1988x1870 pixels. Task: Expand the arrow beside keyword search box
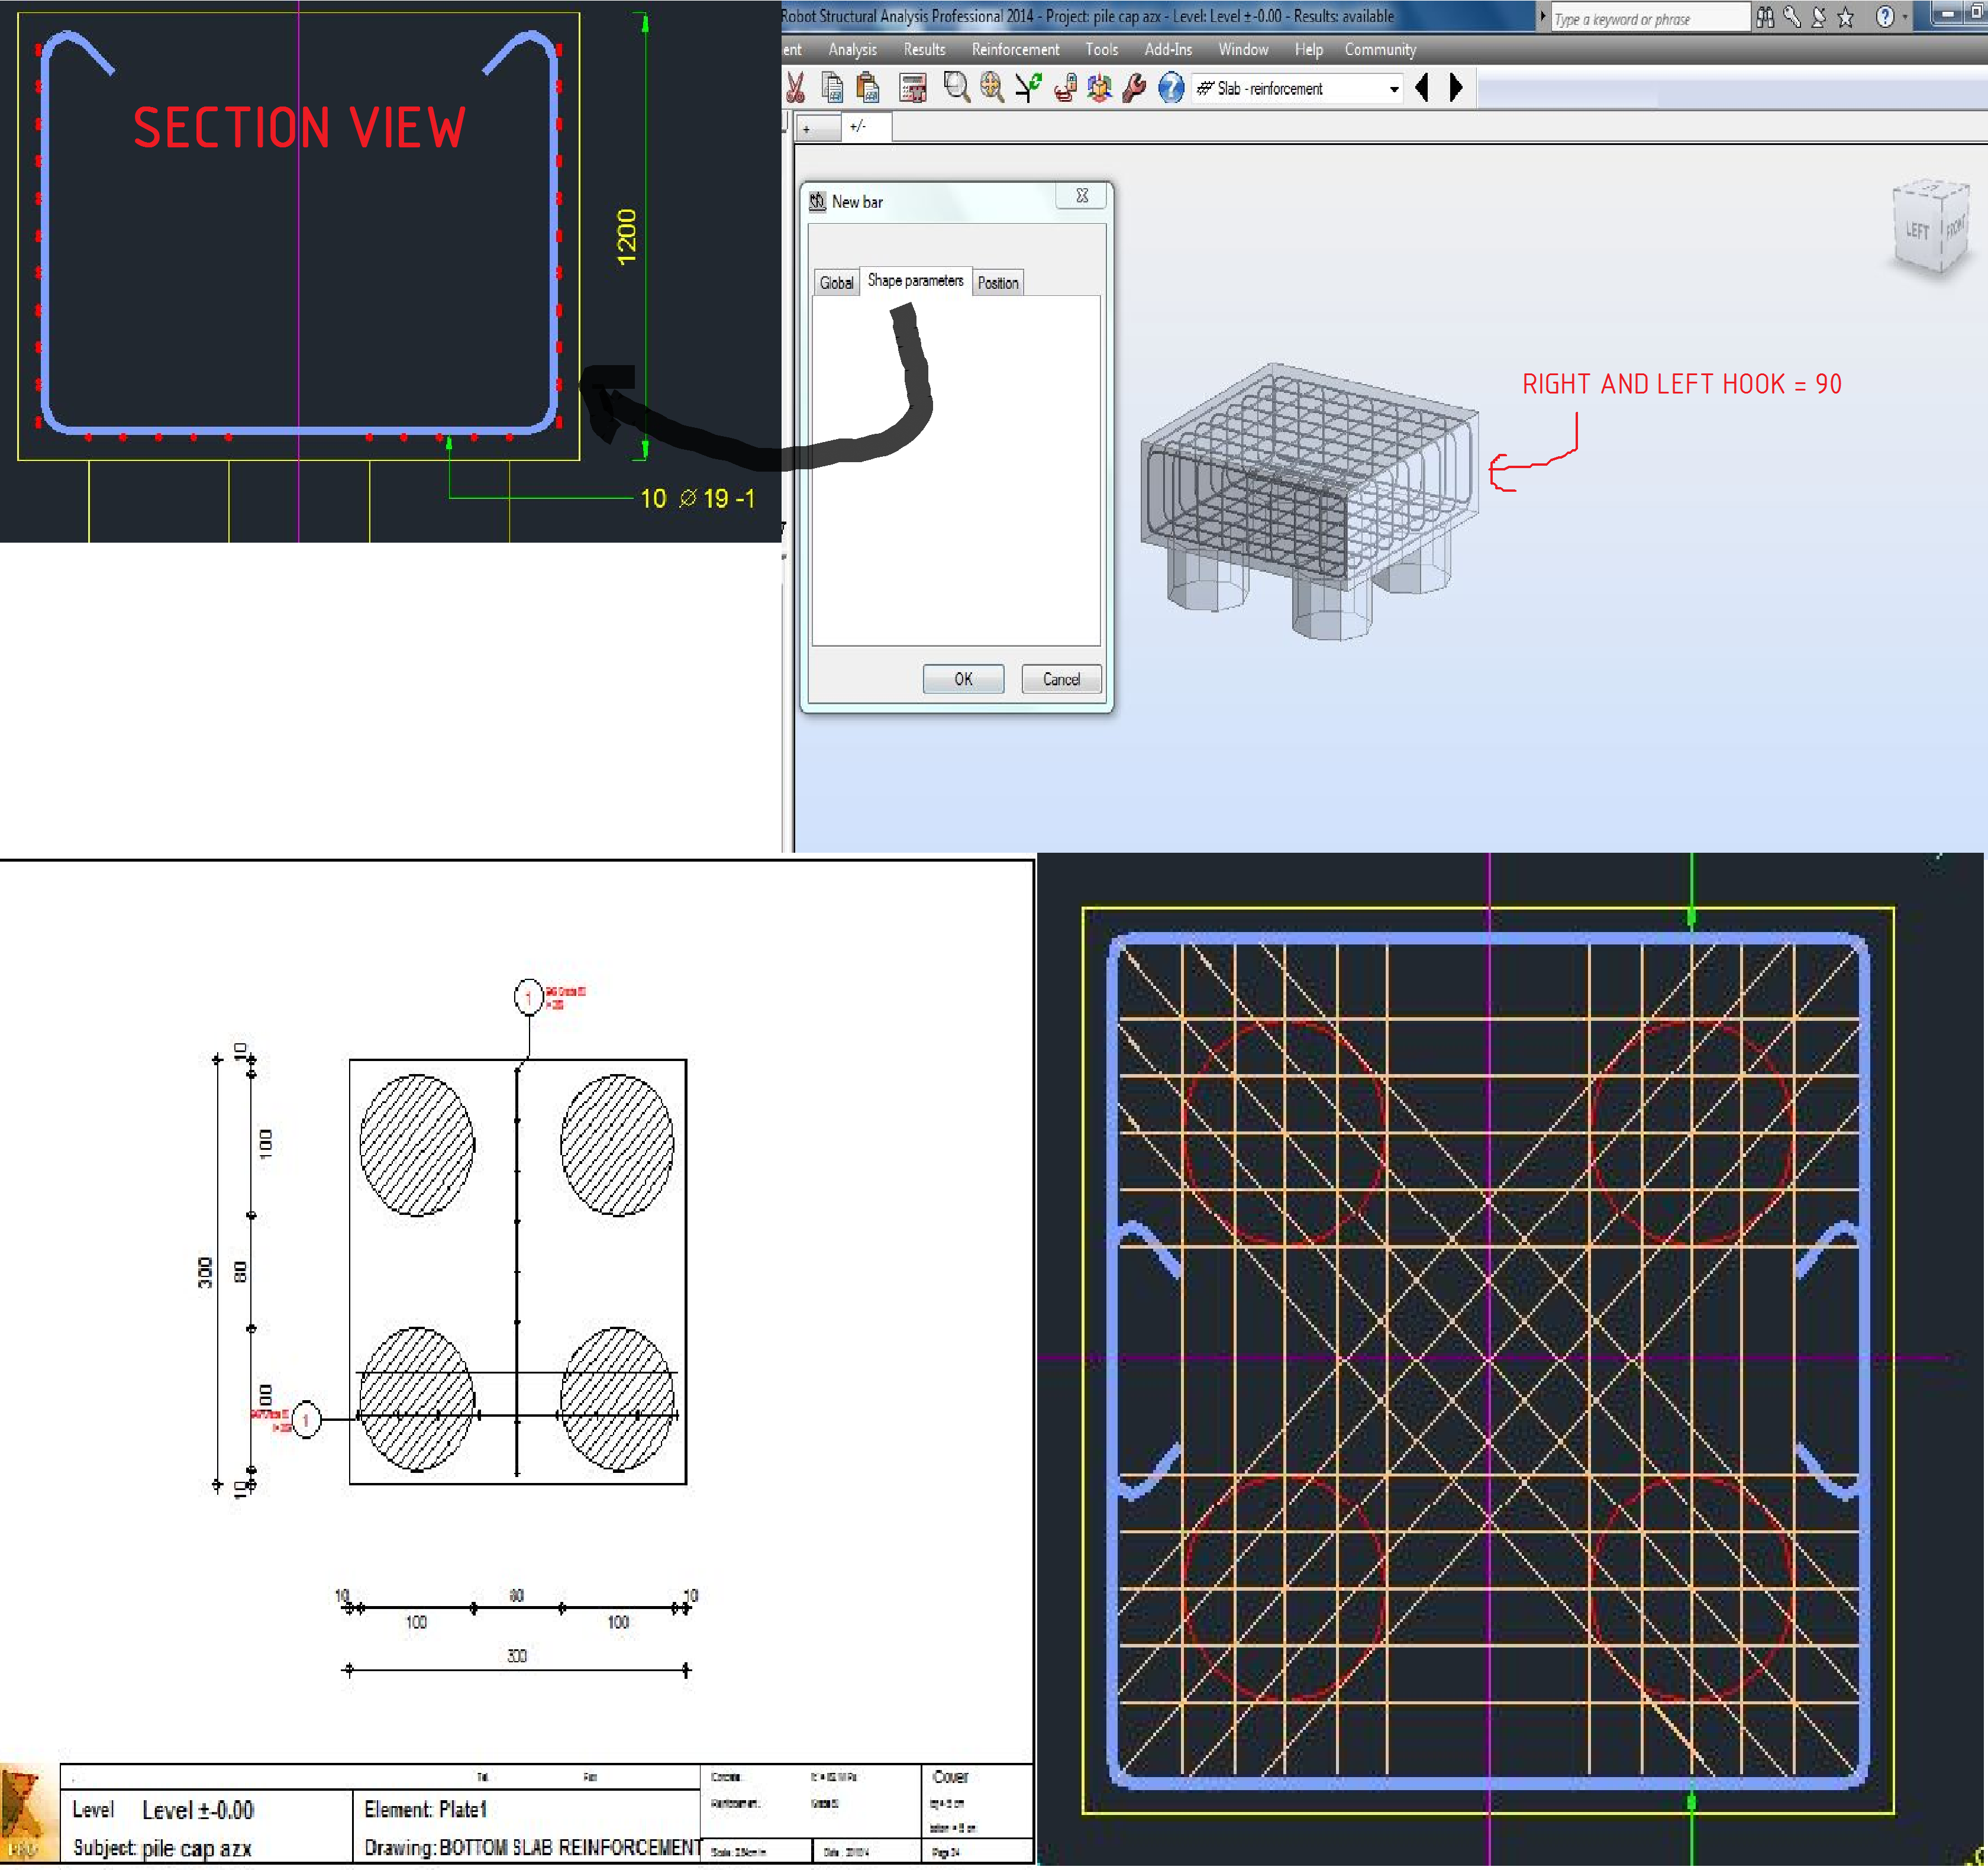(1543, 17)
